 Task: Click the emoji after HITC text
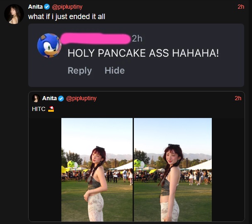51,109
